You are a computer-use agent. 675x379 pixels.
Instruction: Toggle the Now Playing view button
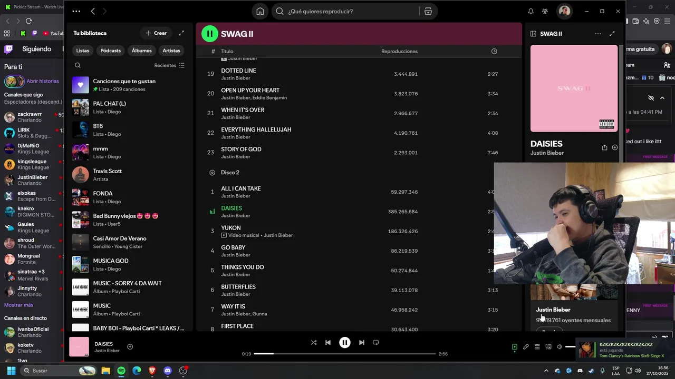(515, 347)
